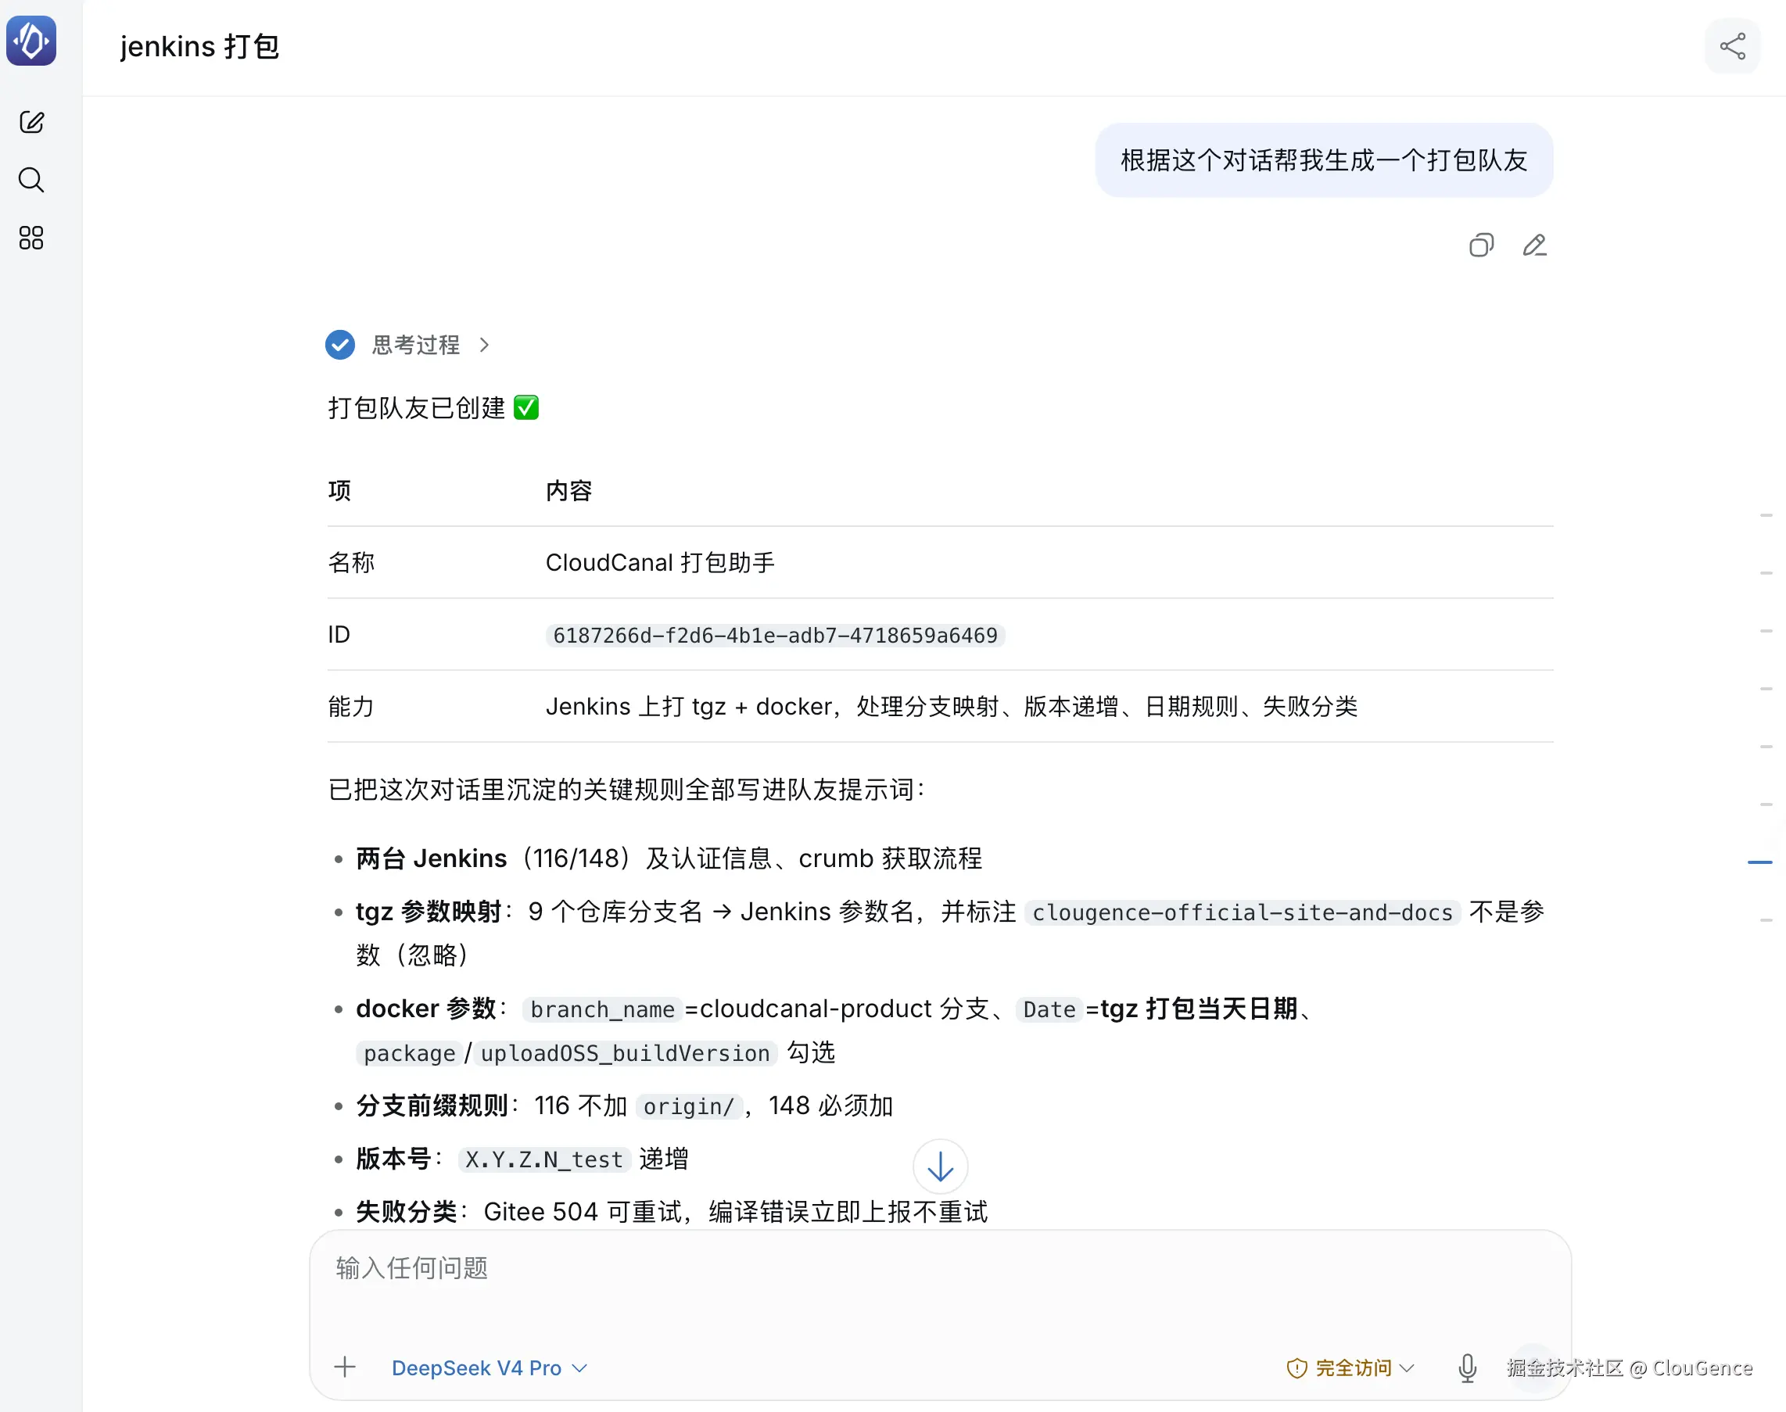Select the highlighted blue outline marker
The width and height of the screenshot is (1786, 1412).
click(x=1759, y=862)
